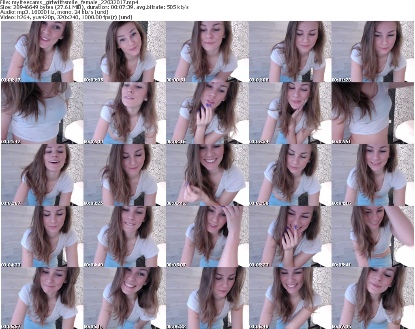Click the Video h264 320x240 info line
Screen dimensions: 415x329
(x=66, y=17)
